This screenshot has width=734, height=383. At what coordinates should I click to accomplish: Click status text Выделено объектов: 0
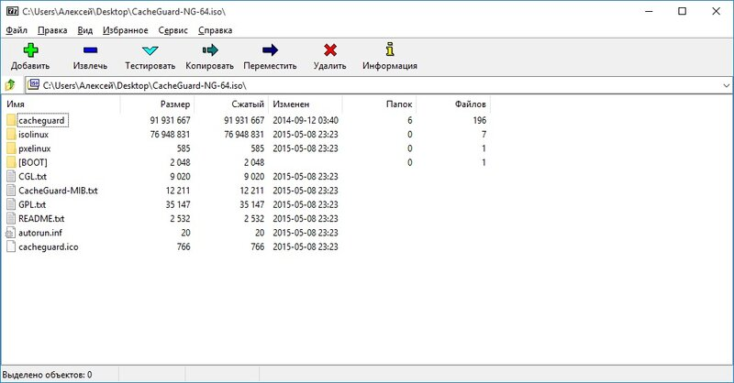[x=47, y=375]
